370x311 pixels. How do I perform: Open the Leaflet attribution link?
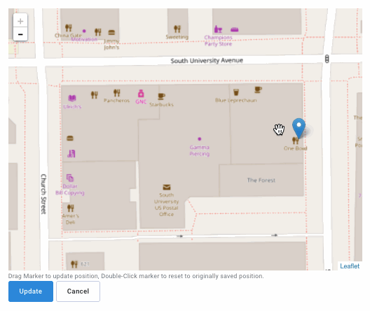coord(350,266)
